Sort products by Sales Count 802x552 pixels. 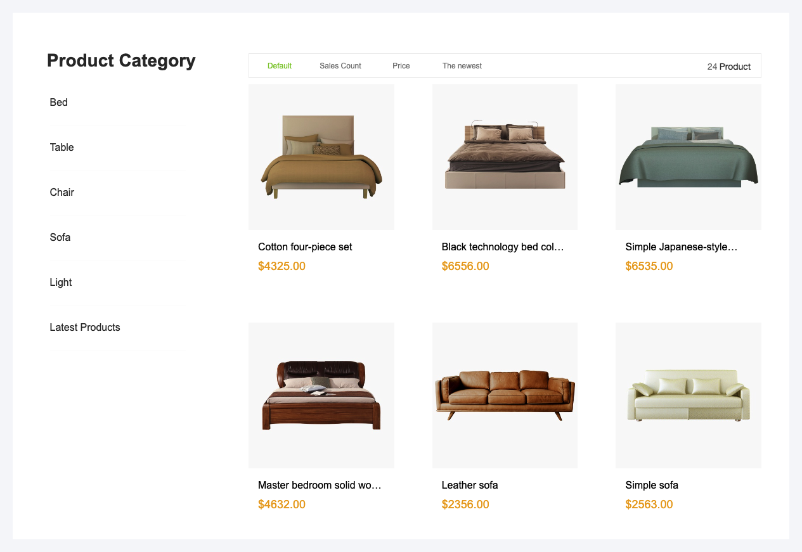point(340,66)
